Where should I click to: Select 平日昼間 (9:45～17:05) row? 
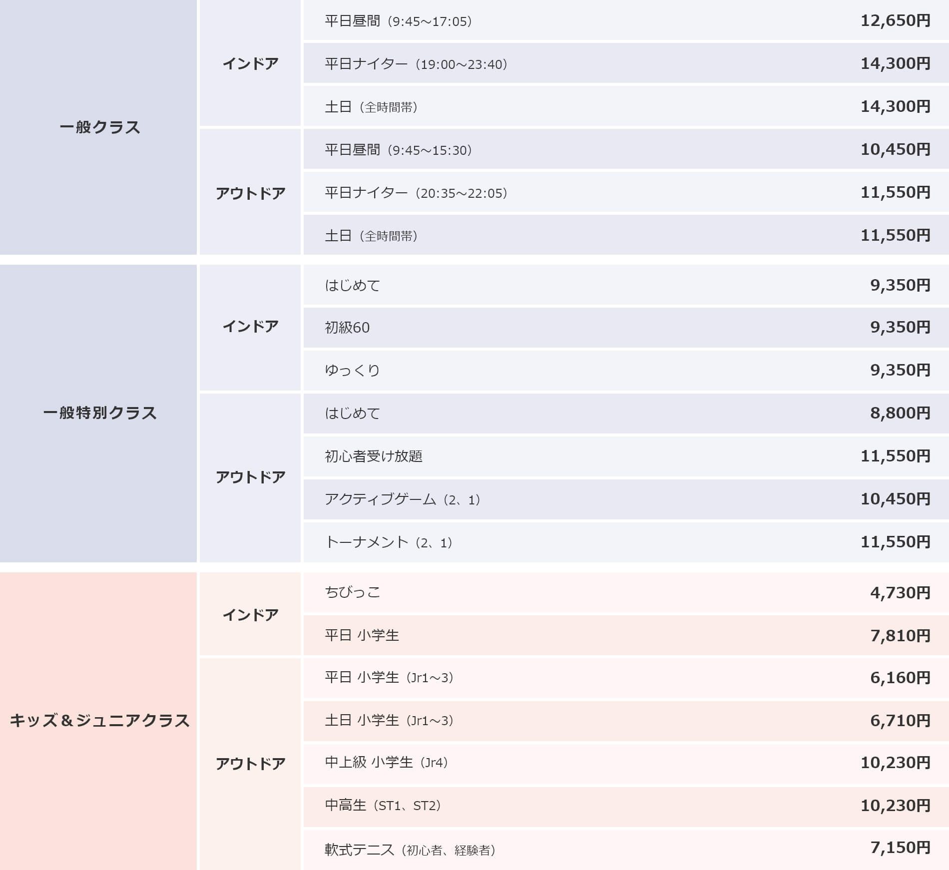coord(398,21)
